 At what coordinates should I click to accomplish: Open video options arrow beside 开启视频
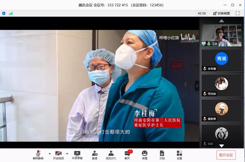[67, 153]
